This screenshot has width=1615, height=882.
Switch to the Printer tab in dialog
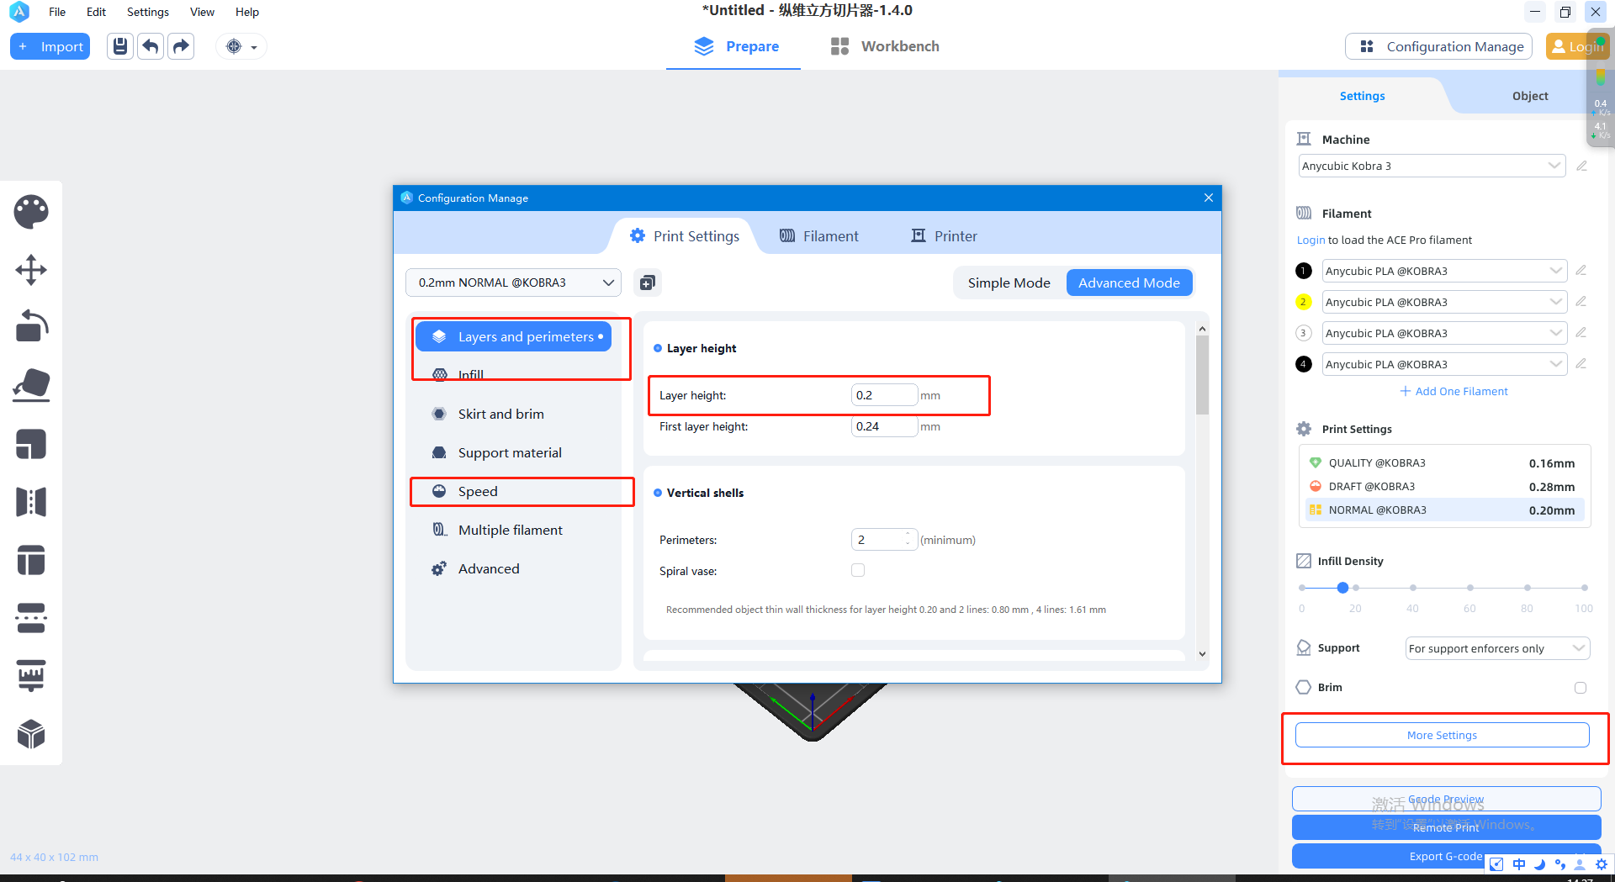click(944, 236)
